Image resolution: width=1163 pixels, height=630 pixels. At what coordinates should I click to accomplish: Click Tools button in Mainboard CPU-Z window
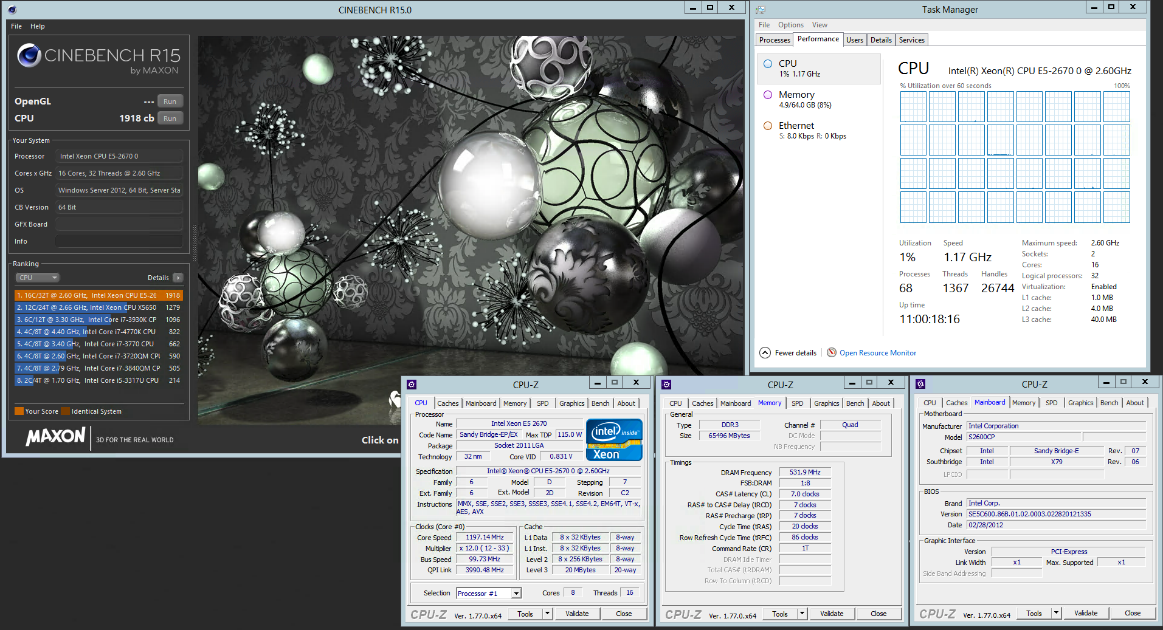(x=1034, y=613)
